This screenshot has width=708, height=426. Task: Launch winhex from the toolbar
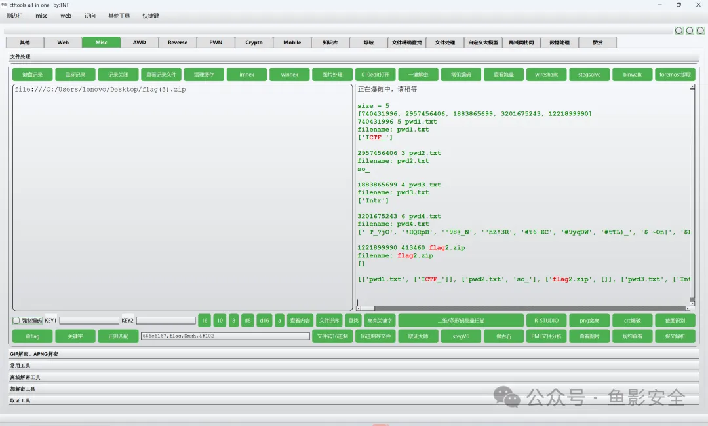pos(290,75)
